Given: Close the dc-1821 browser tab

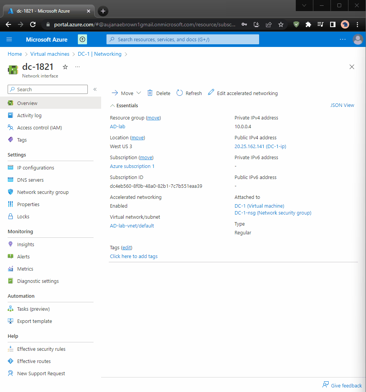Looking at the screenshot, I should coord(88,11).
